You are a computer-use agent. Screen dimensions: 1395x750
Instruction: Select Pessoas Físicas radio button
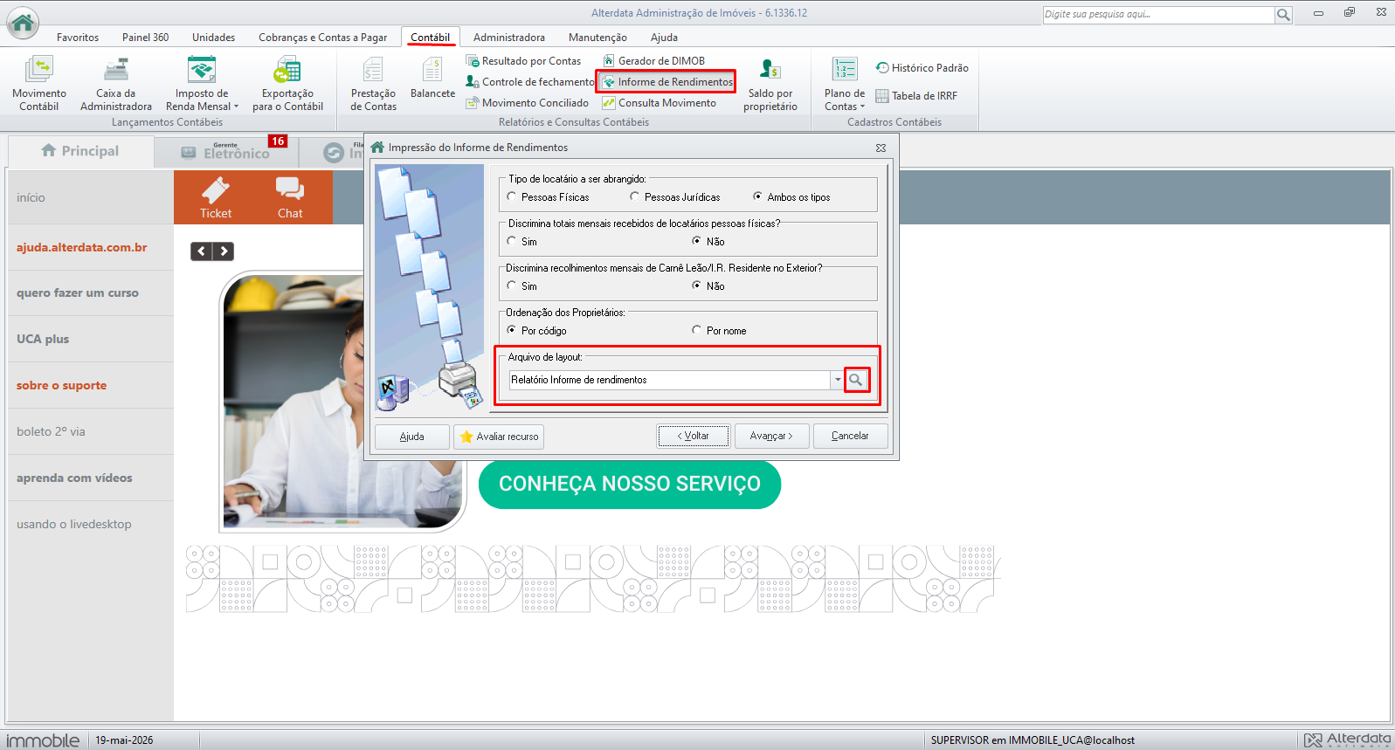click(x=512, y=196)
